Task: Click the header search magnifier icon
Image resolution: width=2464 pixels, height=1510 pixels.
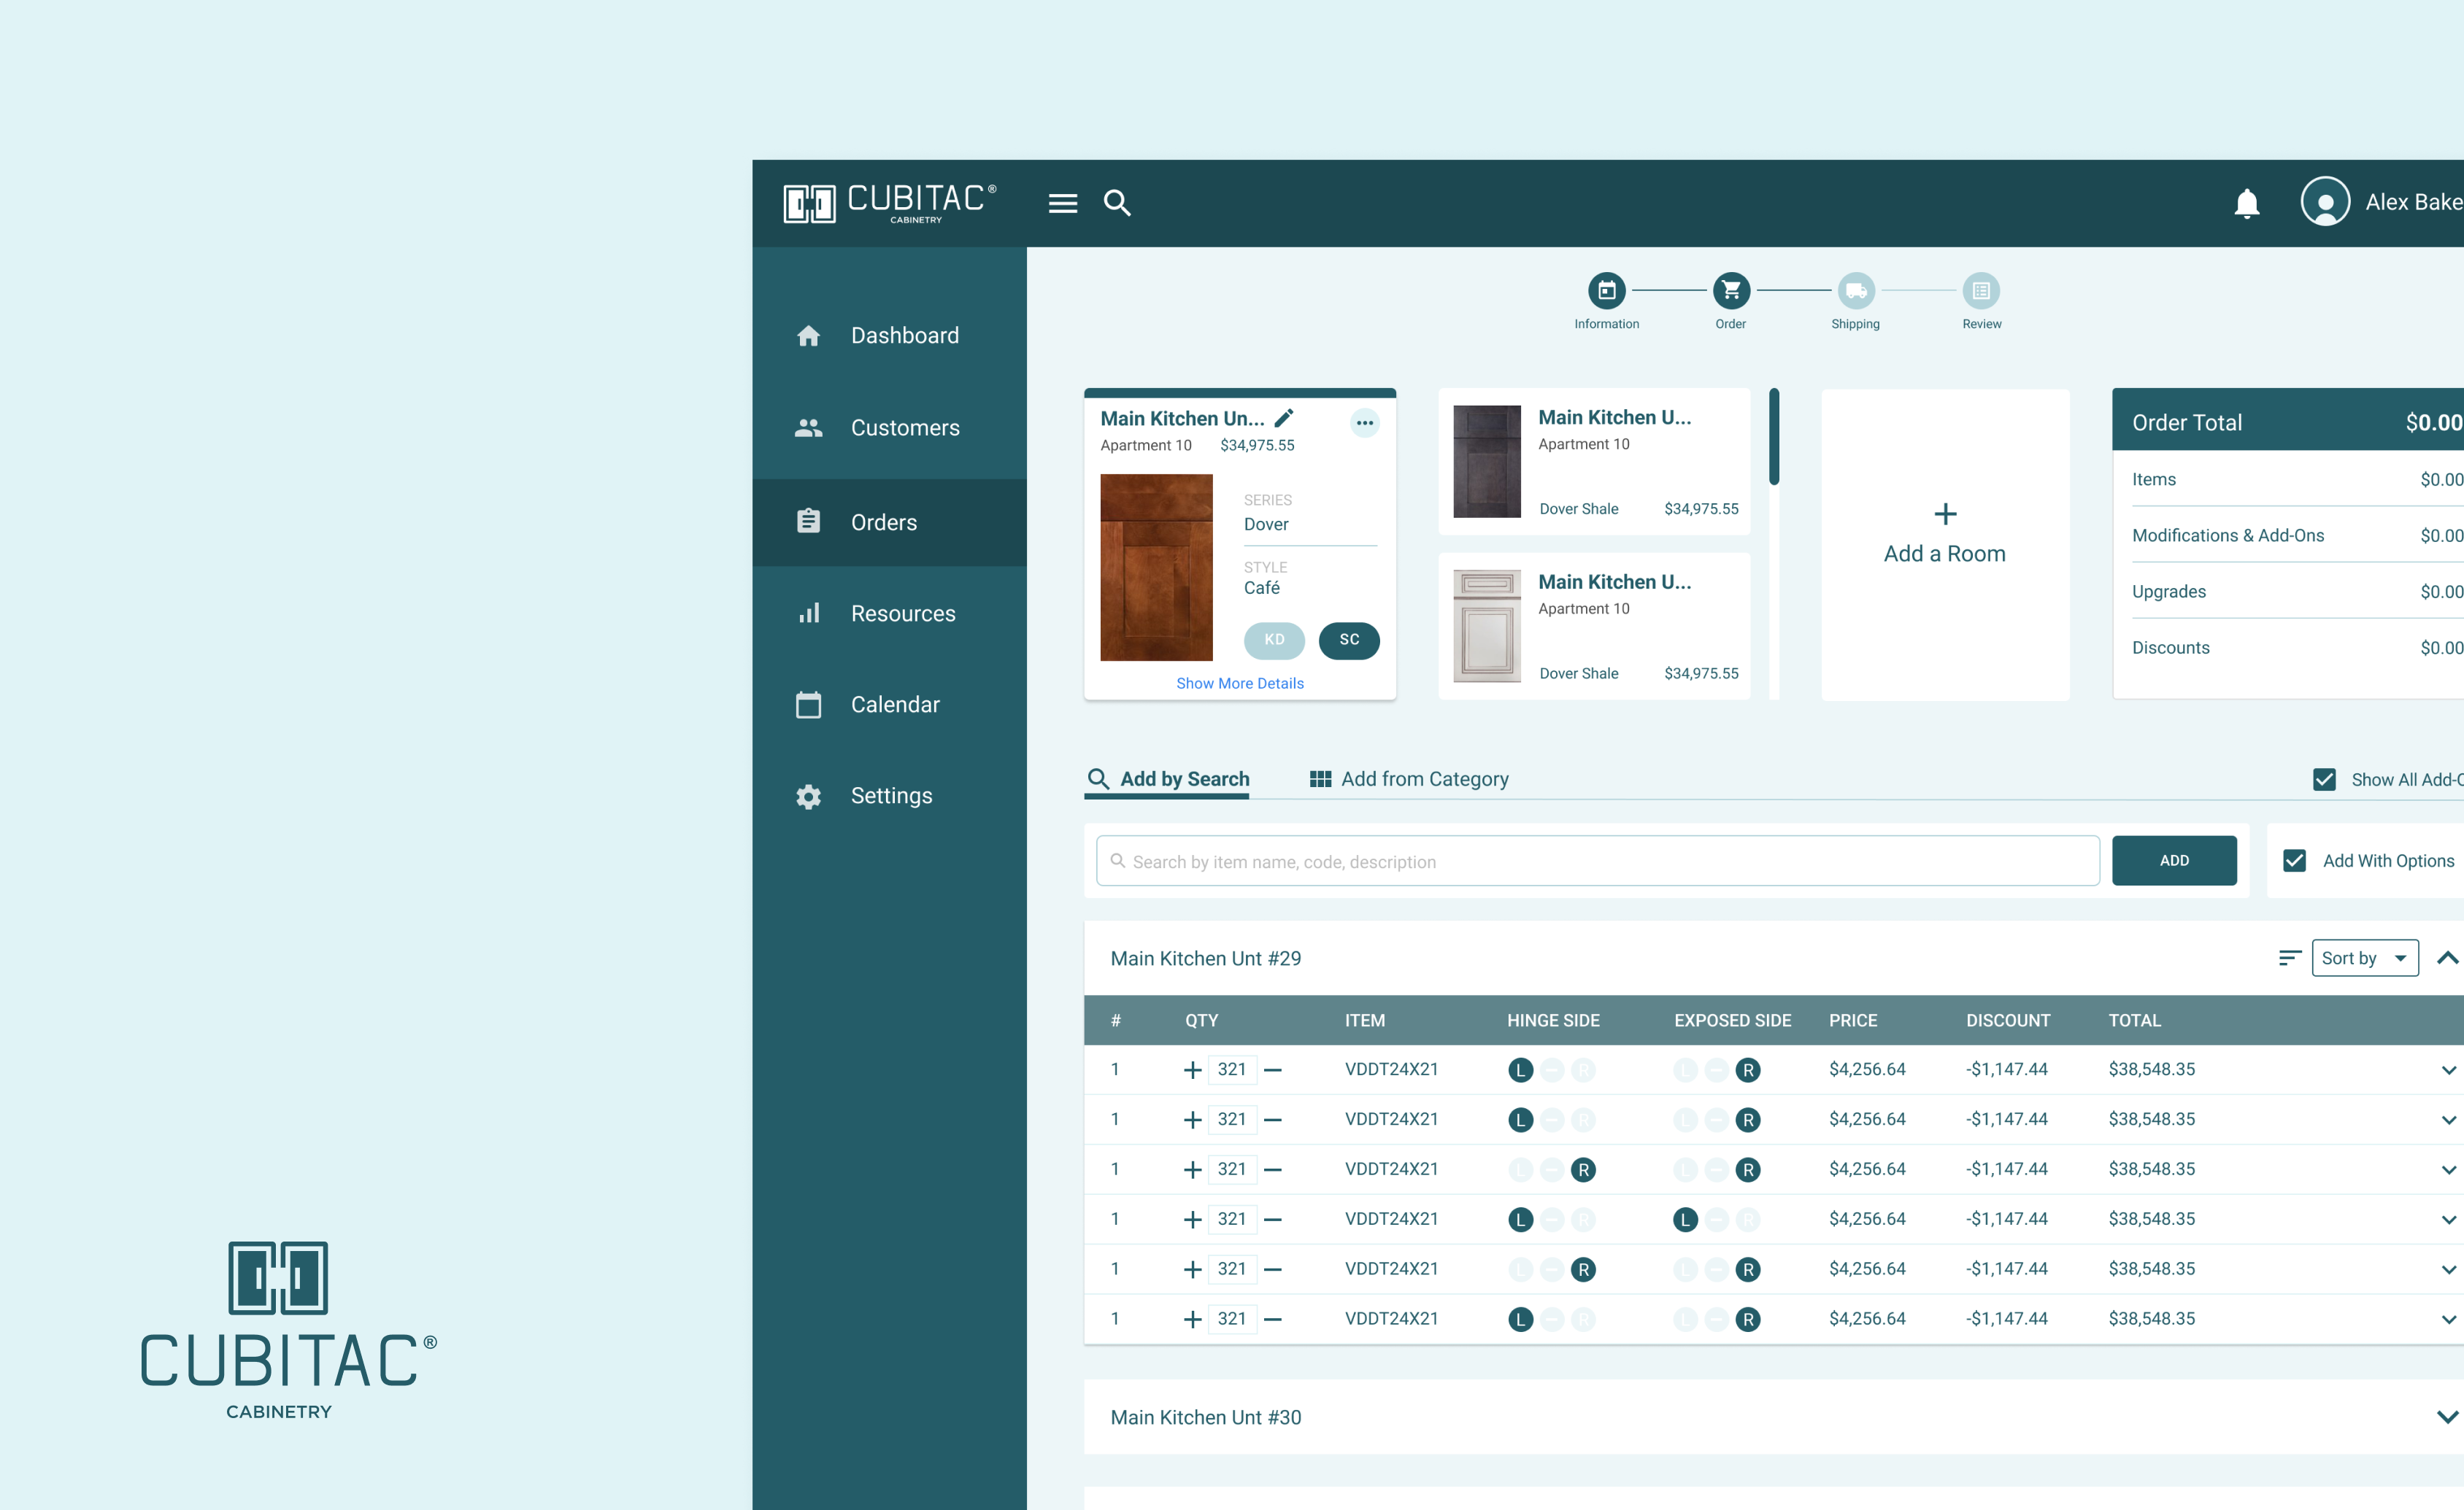Action: 1117,203
